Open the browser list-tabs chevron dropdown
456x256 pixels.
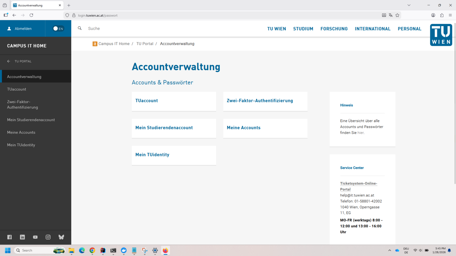click(409, 5)
